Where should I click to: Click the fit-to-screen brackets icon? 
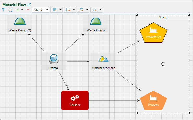(x=10, y=10)
